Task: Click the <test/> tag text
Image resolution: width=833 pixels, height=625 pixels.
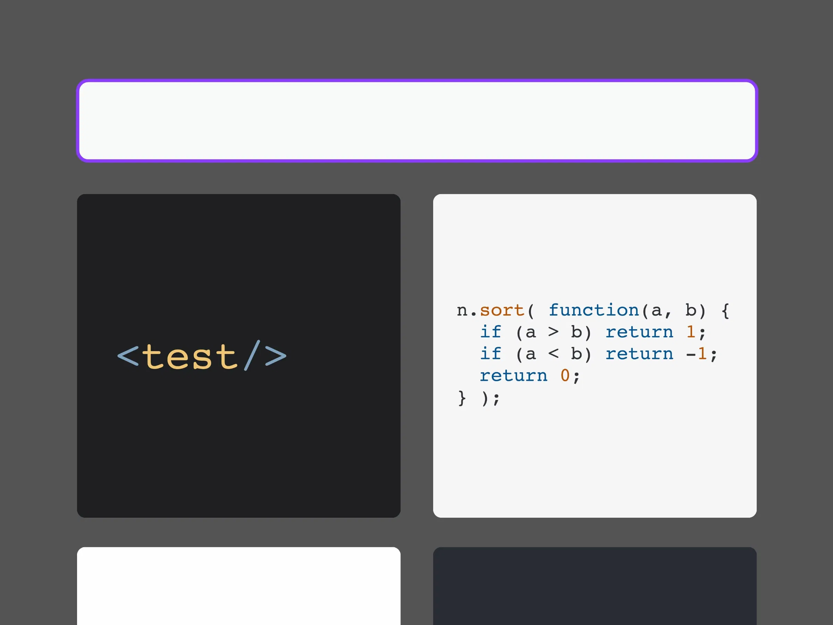Action: click(202, 356)
